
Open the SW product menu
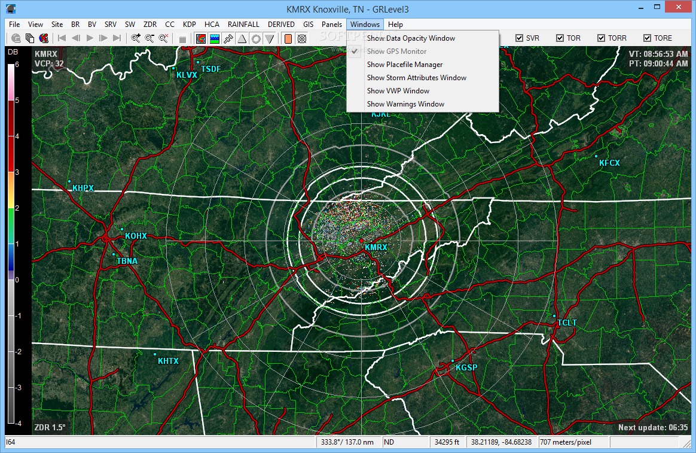[x=130, y=25]
